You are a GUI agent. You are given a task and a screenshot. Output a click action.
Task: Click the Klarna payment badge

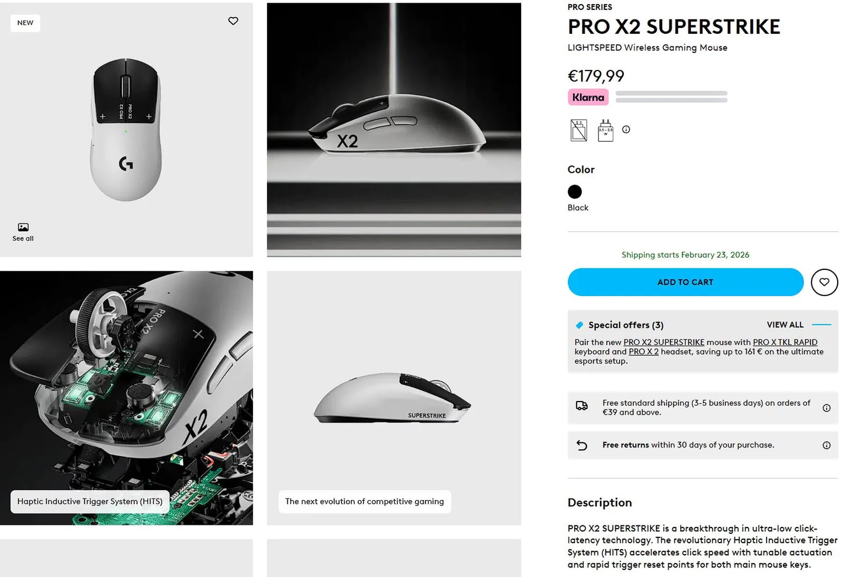click(588, 97)
